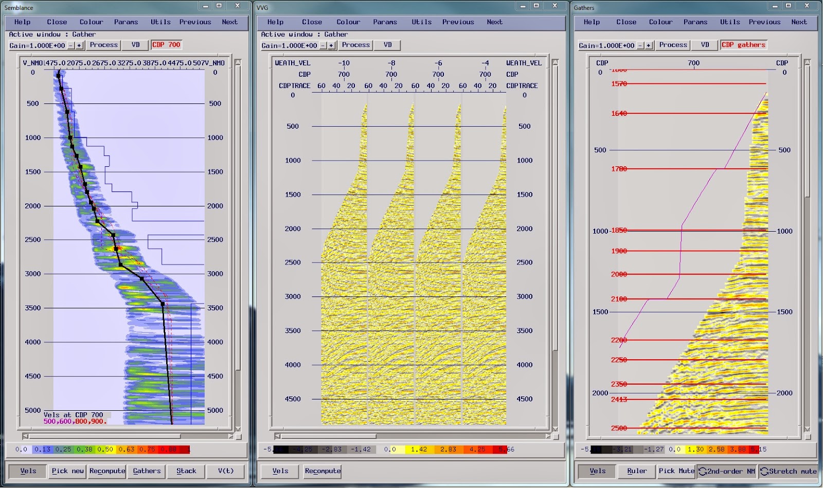Open the Colour menu in the Semblance window
This screenshot has width=823, height=488.
(91, 22)
